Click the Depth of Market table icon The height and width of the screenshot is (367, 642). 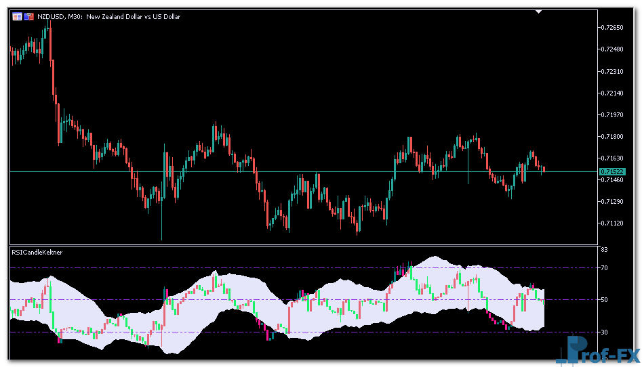[x=17, y=16]
